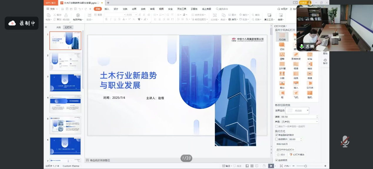373x169 pixels.
Task: Switch to slide sorter view in status bar
Action: [252, 166]
